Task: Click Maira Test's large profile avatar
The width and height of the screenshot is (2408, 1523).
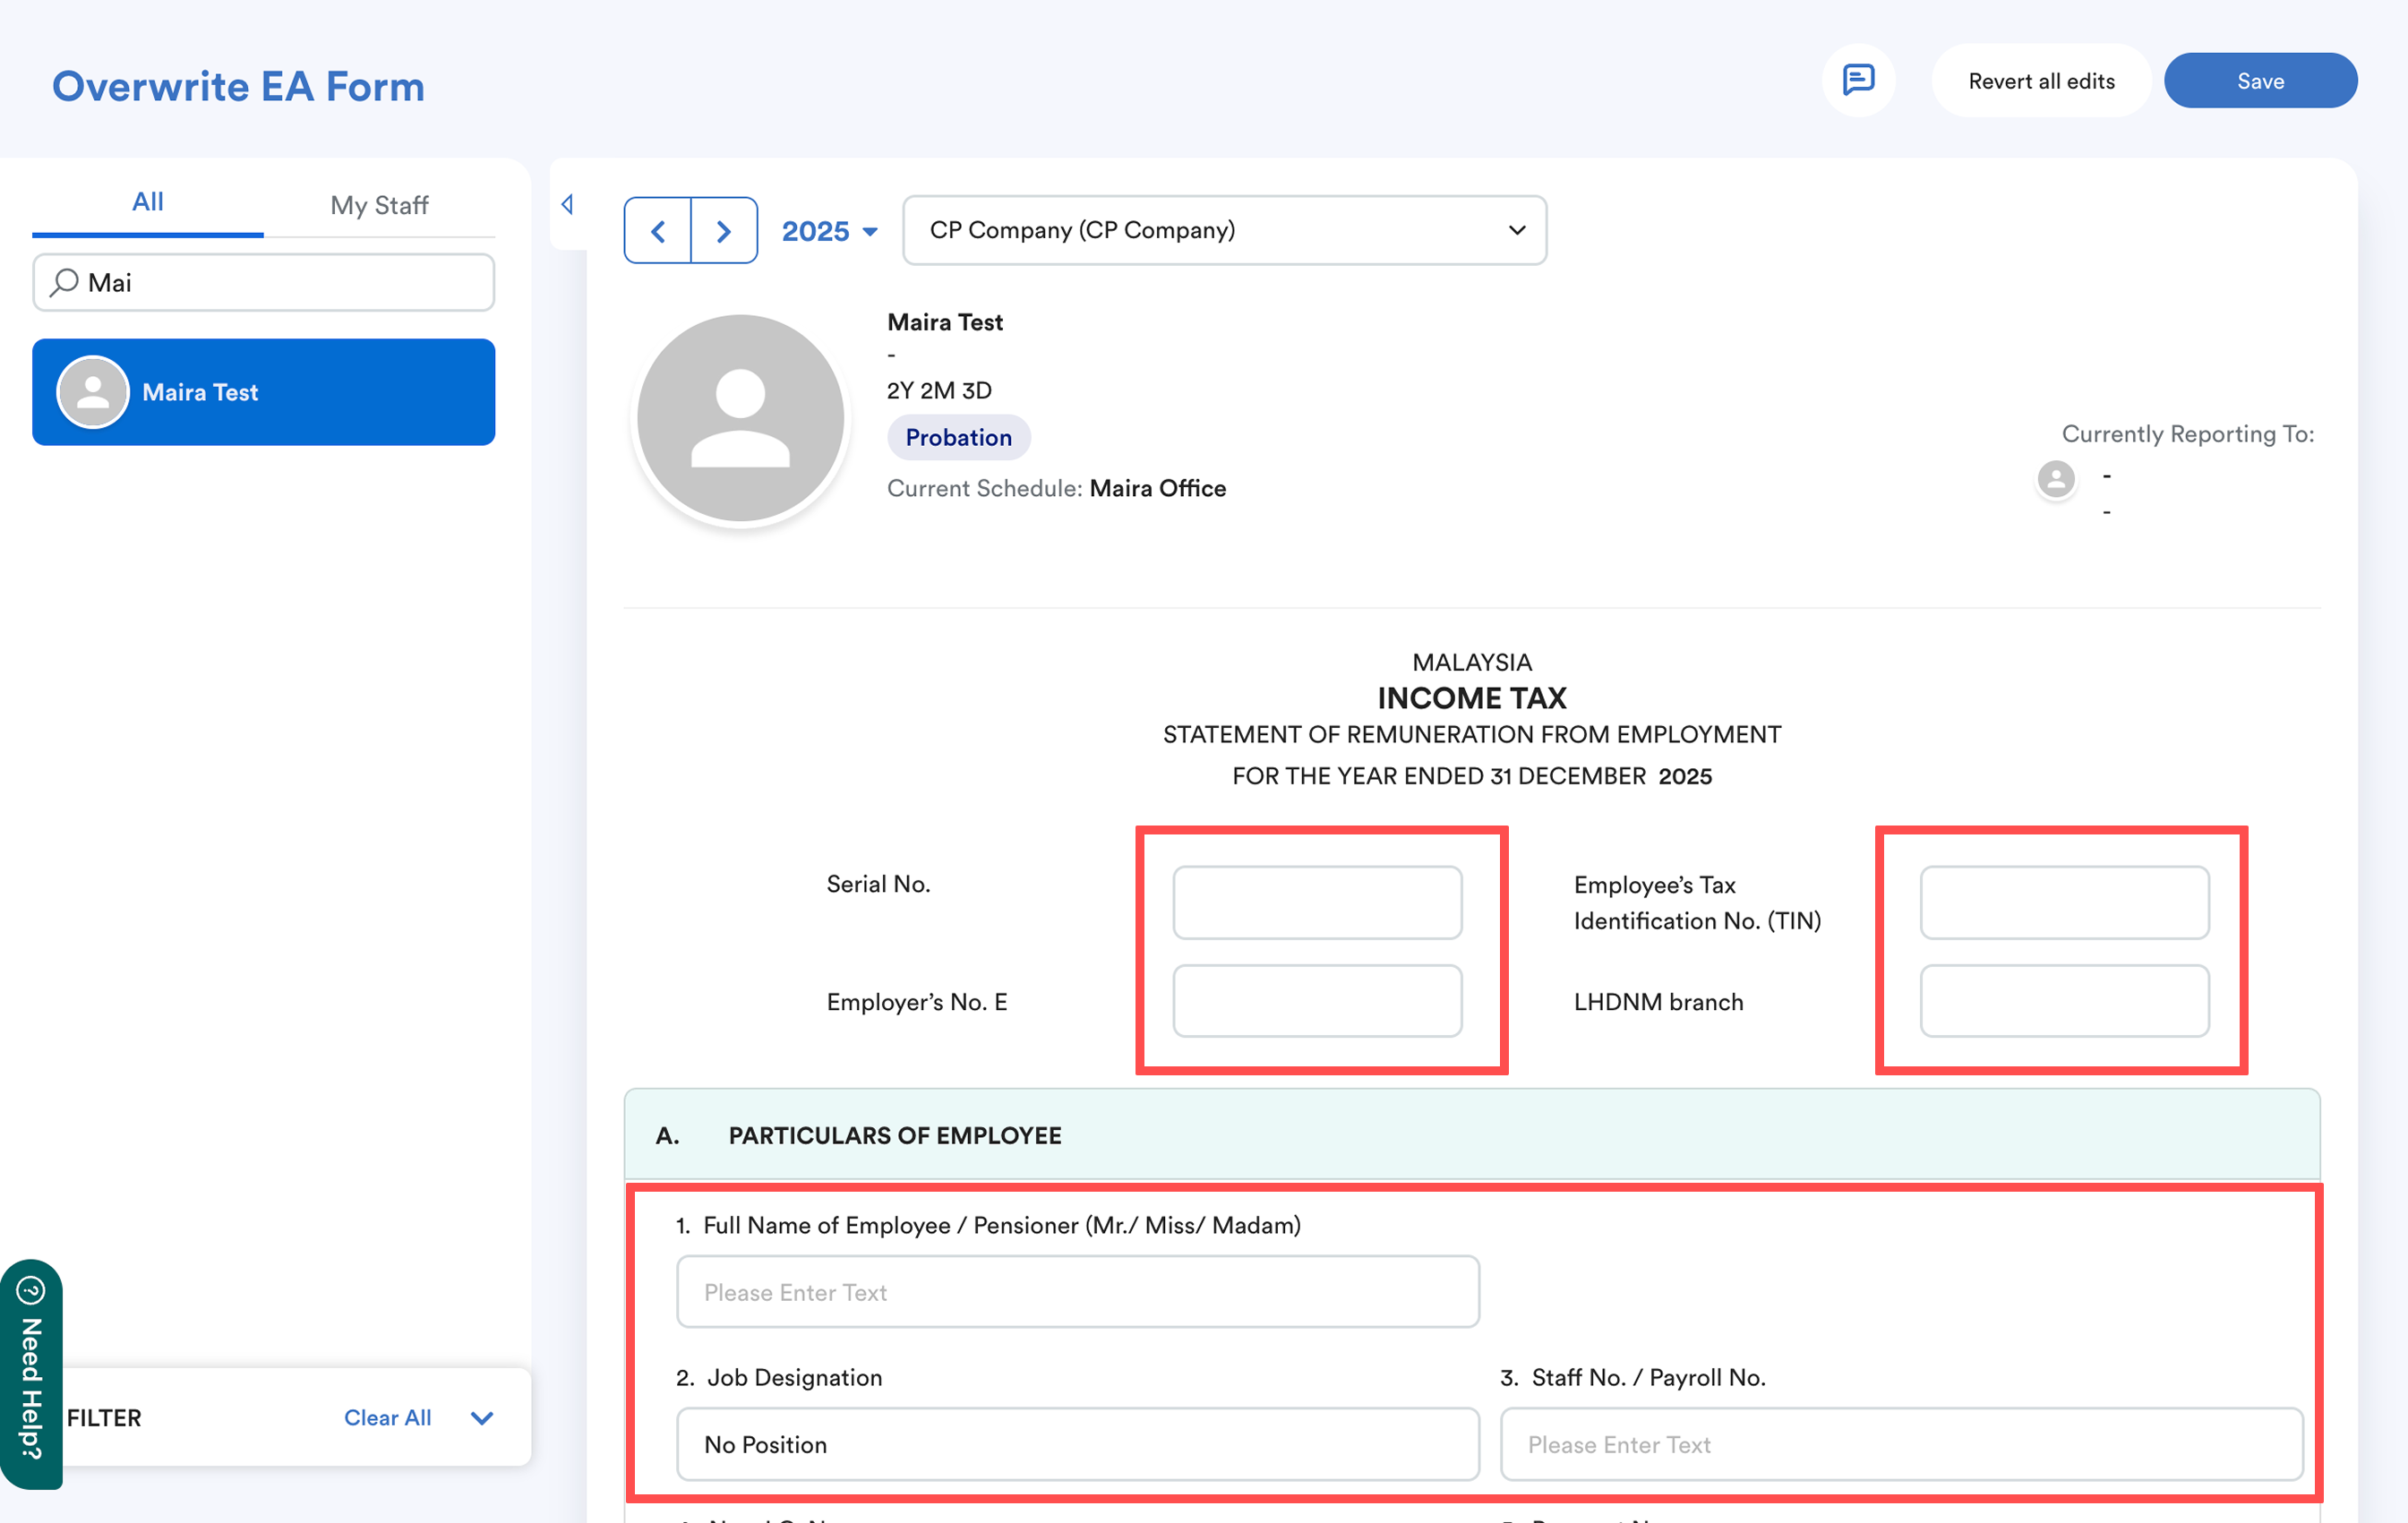Action: tap(740, 418)
